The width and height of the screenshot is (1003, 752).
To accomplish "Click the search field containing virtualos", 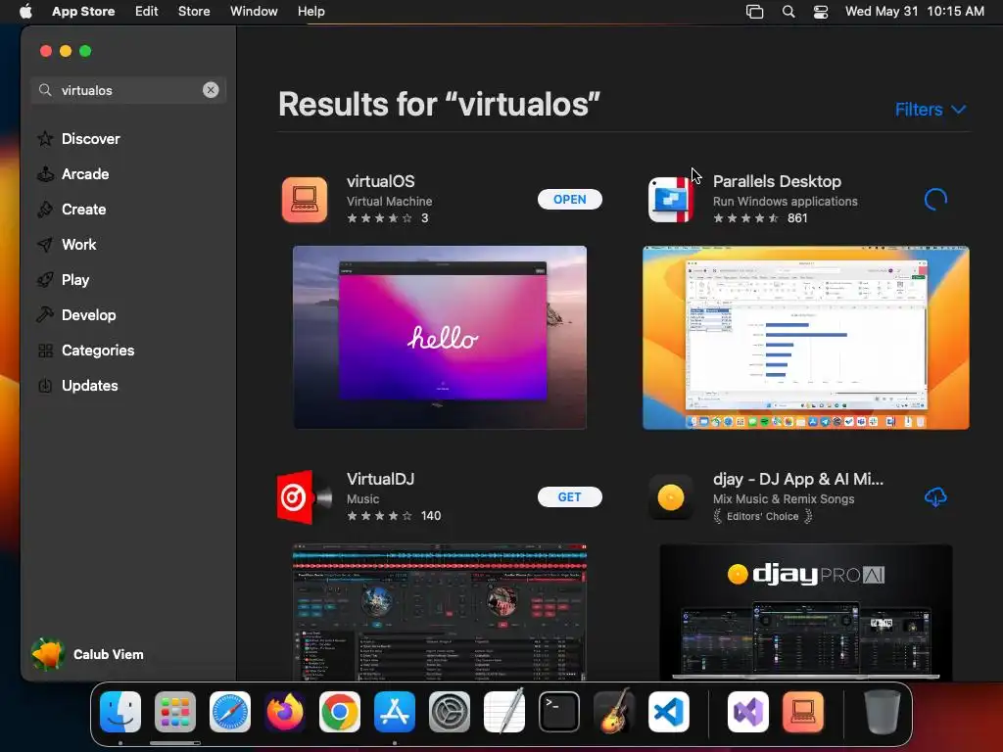I will coord(128,90).
